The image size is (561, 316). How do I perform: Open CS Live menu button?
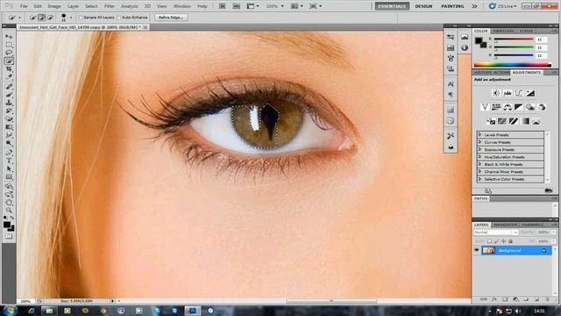(502, 6)
